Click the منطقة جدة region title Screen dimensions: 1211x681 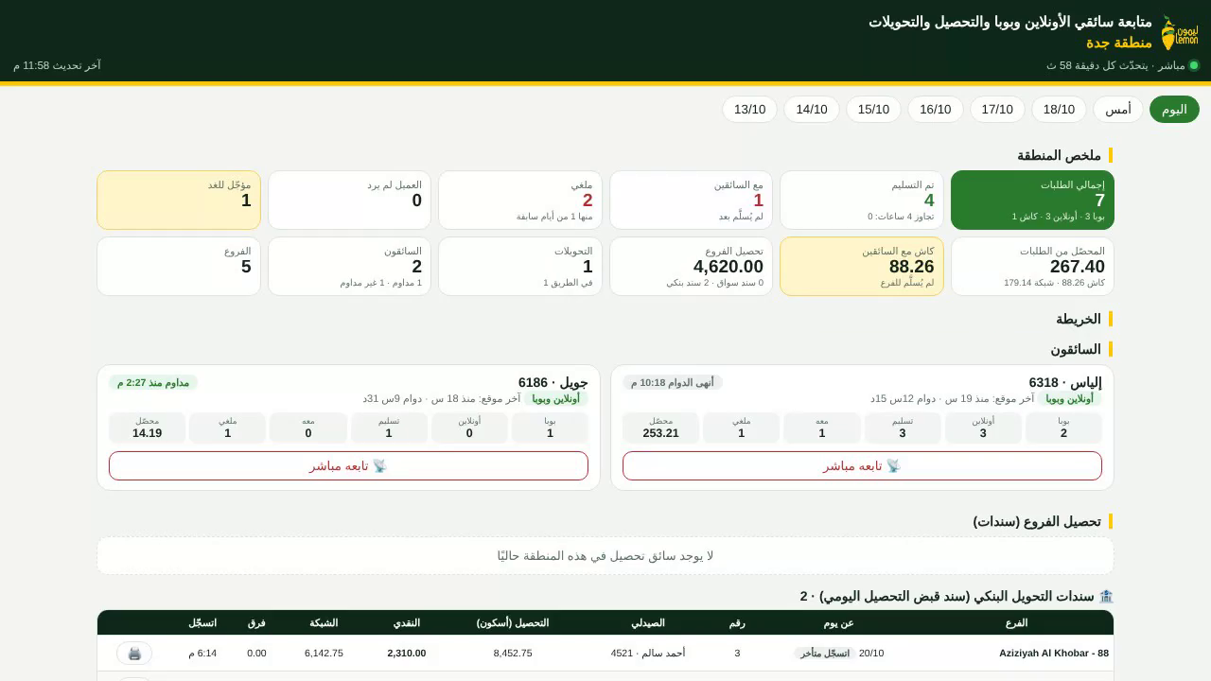[x=1119, y=43]
